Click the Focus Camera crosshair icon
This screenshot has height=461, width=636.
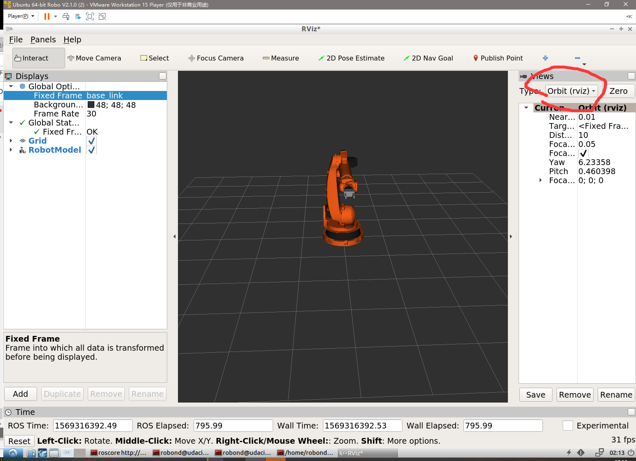click(x=192, y=58)
